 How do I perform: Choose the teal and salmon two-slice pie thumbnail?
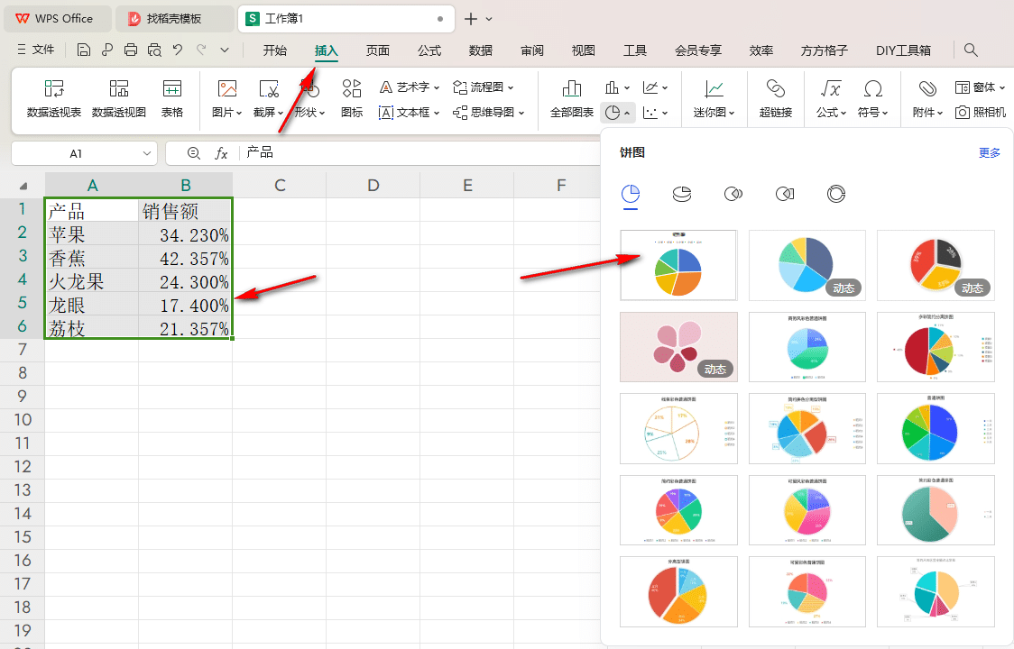936,511
